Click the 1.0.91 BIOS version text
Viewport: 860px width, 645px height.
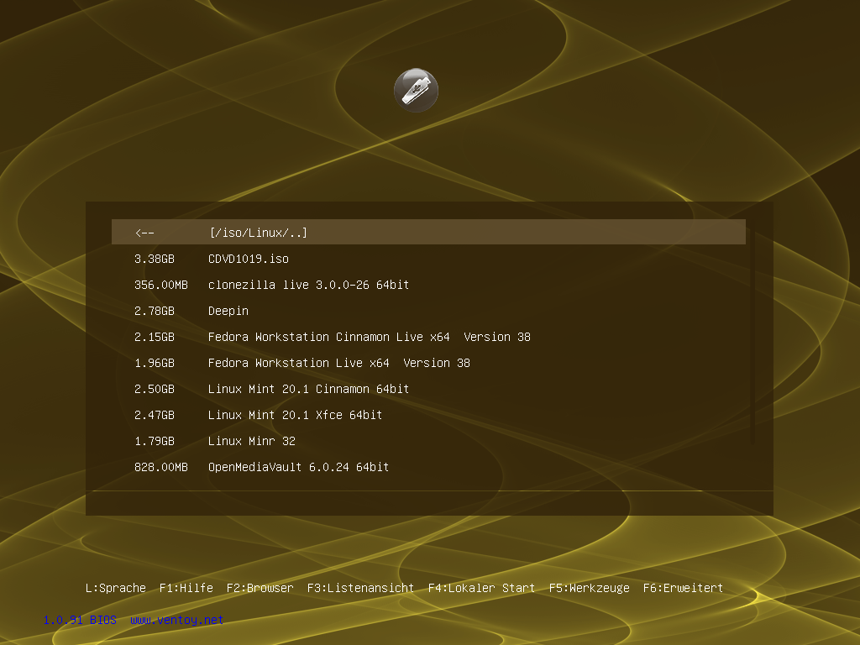point(80,620)
